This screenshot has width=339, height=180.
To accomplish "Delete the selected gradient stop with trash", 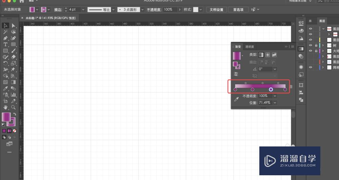I will [x=291, y=87].
